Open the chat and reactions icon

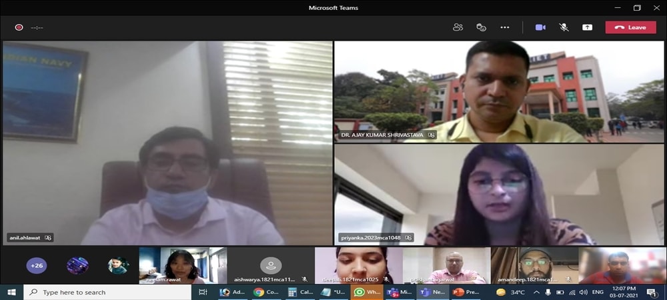point(481,27)
